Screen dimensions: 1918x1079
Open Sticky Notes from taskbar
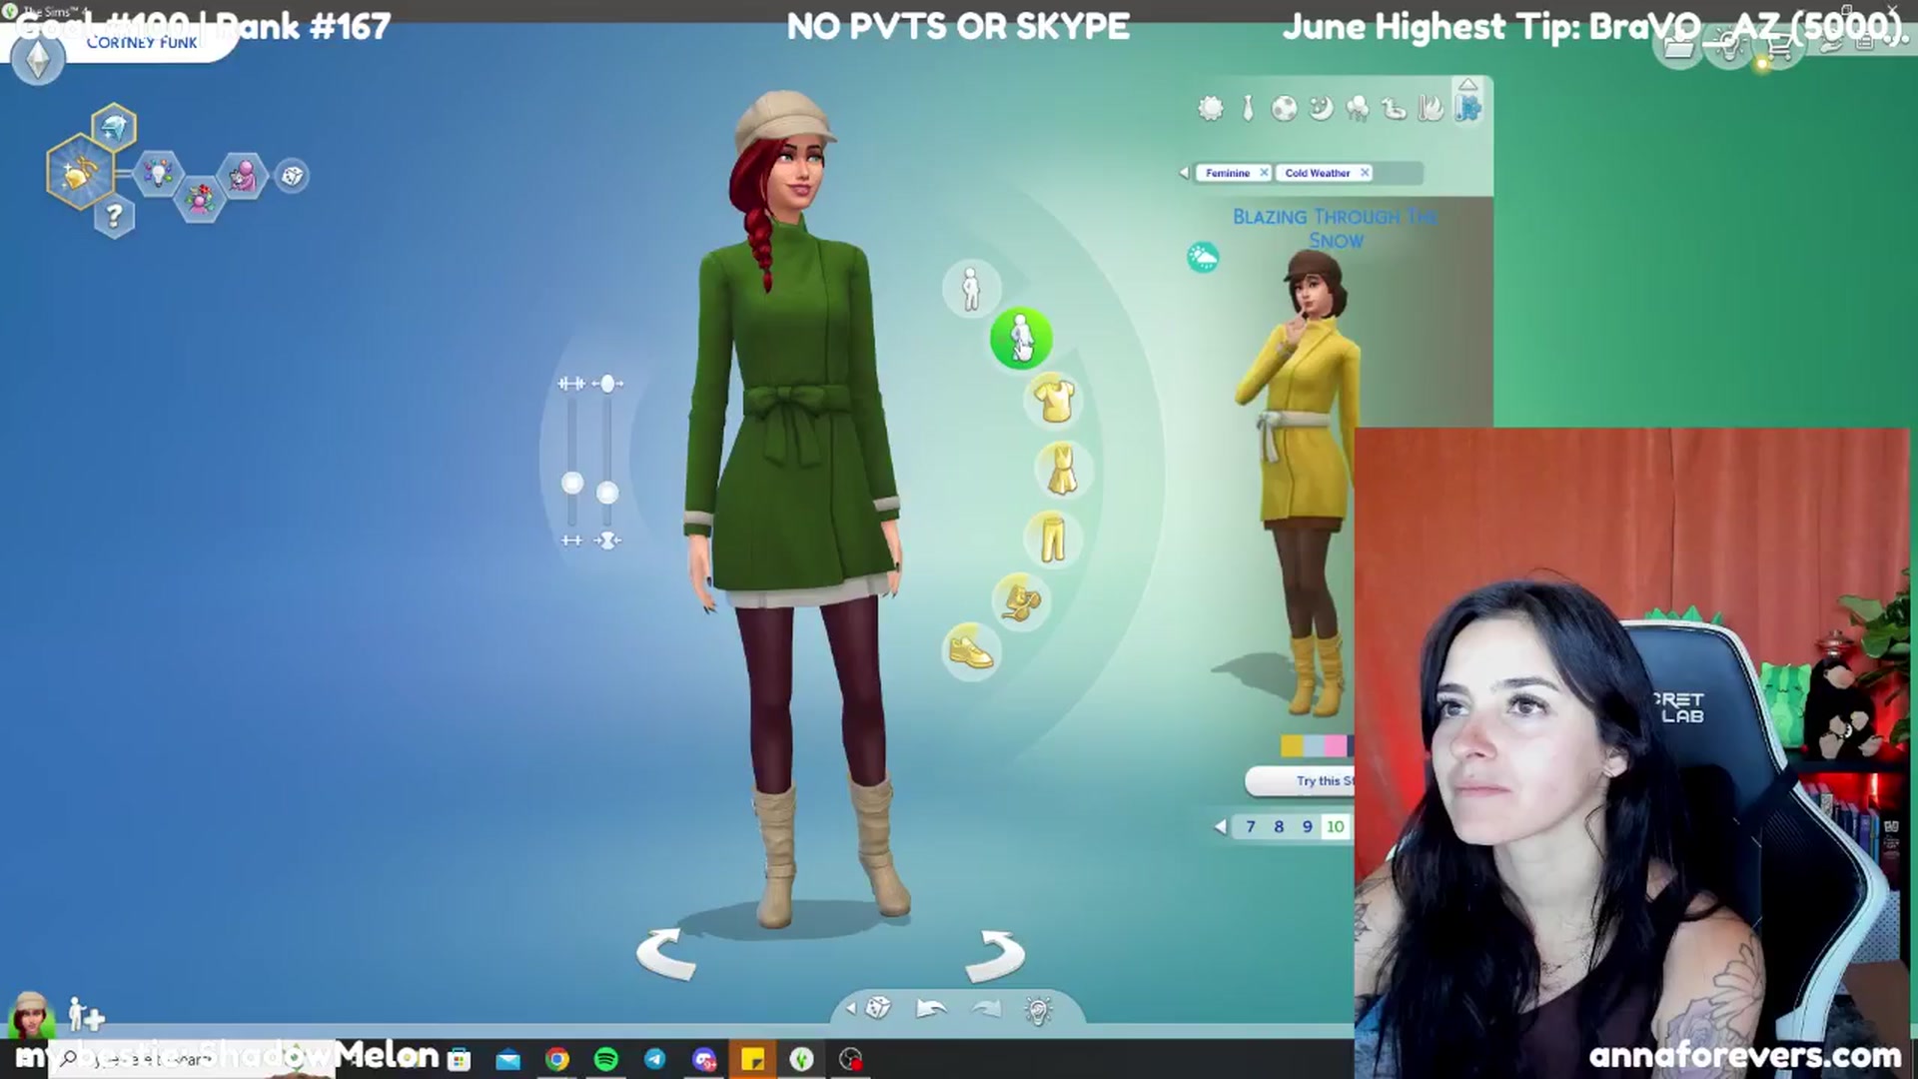tap(753, 1059)
